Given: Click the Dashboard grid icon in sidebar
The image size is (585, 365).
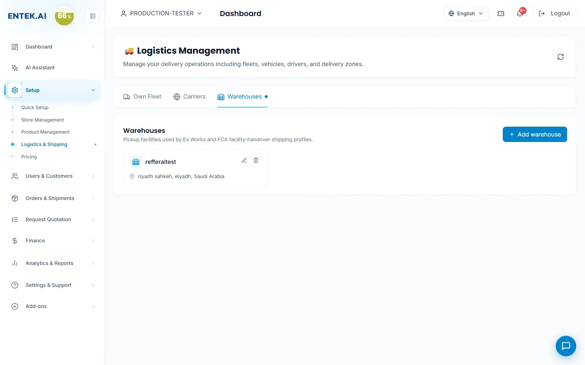Looking at the screenshot, I should 15,47.
